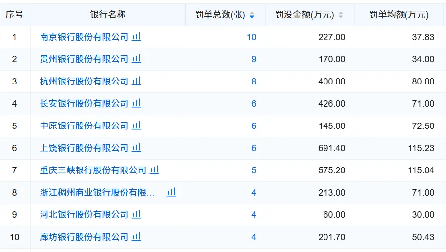
Task: Open chart icon for 中原银行股份有限公司
Action: click(136, 125)
